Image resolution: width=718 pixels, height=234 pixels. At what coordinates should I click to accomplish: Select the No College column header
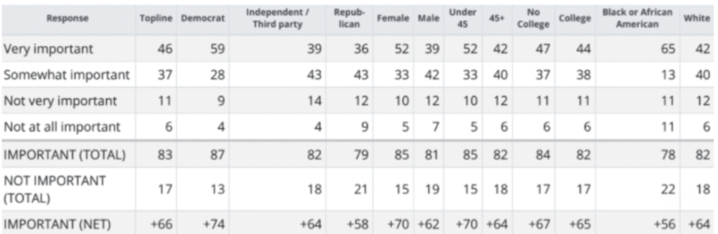[534, 18]
